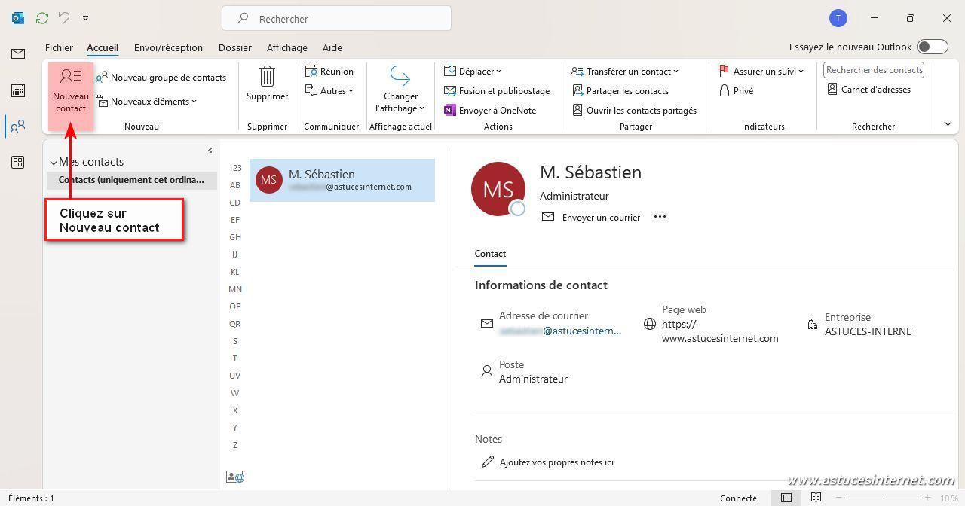Open more apps icon in sidebar
This screenshot has height=506, width=965.
pyautogui.click(x=18, y=163)
